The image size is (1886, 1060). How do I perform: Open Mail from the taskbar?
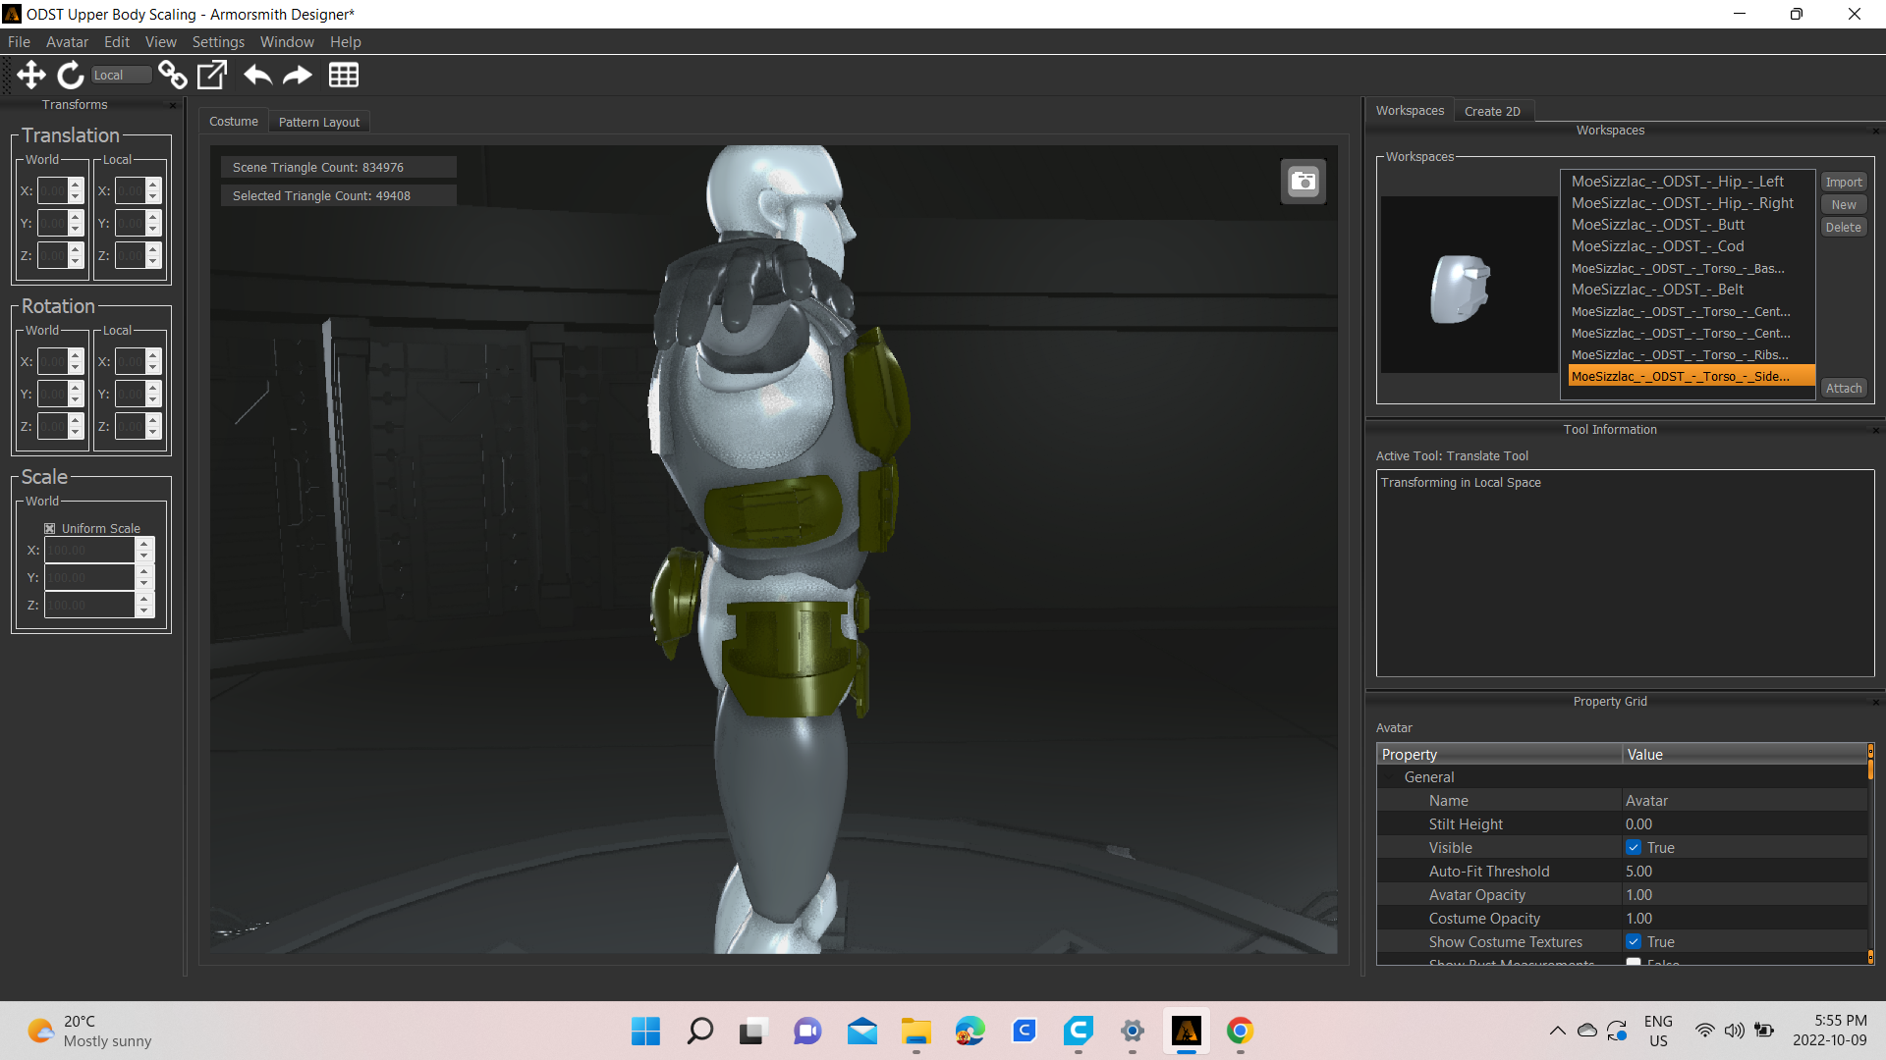[862, 1031]
